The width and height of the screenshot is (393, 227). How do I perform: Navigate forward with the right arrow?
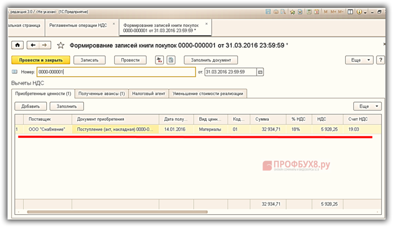(45, 45)
